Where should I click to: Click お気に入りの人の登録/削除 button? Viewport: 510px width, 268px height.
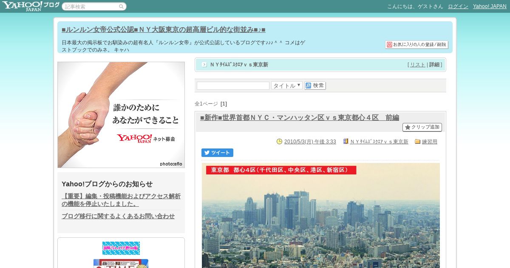(x=416, y=45)
